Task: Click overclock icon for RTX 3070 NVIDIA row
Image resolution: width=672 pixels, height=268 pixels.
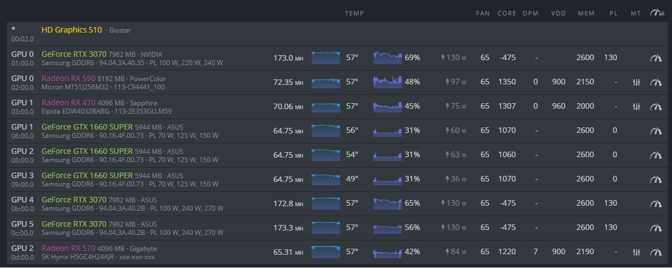Action: coord(655,58)
